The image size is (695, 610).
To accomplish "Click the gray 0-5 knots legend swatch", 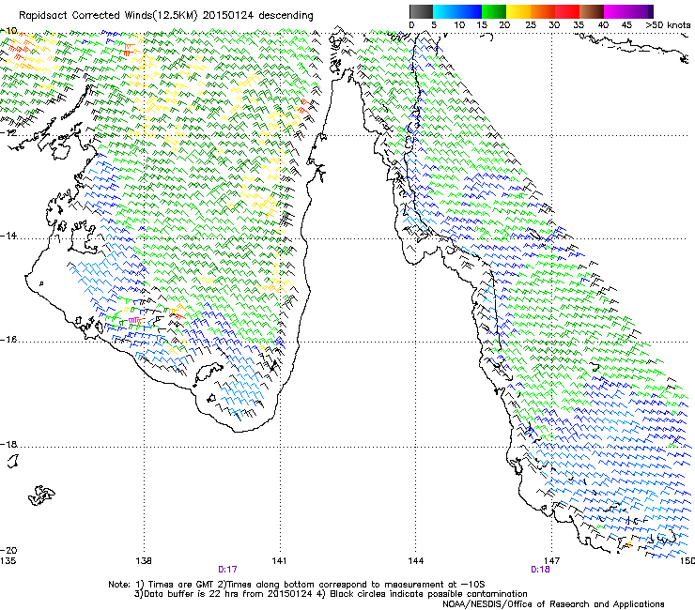I will tap(421, 11).
